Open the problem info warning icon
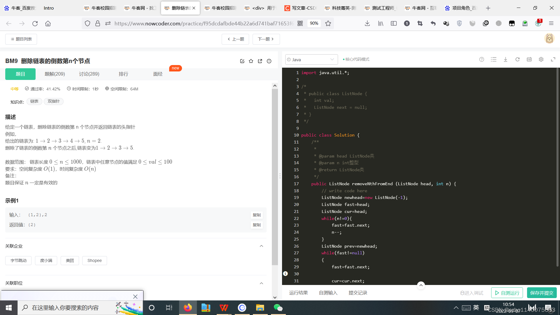This screenshot has height=315, width=560. pyautogui.click(x=269, y=61)
